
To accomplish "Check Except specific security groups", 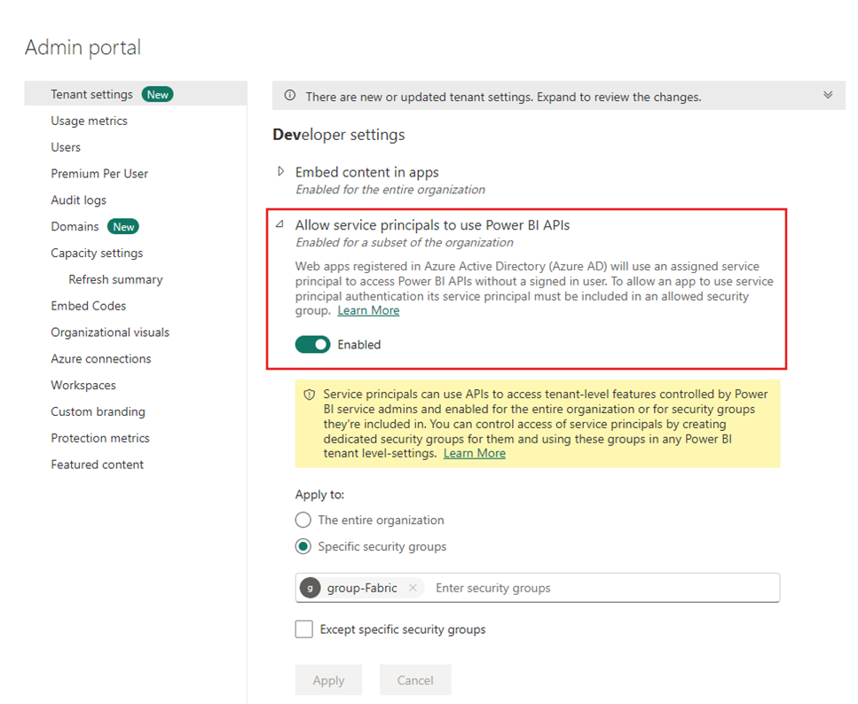I will [x=303, y=629].
